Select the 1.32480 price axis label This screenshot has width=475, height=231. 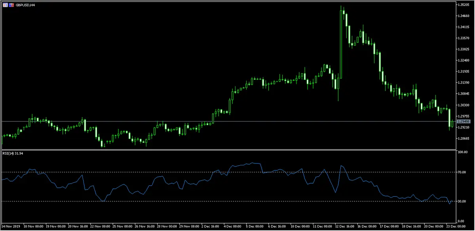click(463, 60)
